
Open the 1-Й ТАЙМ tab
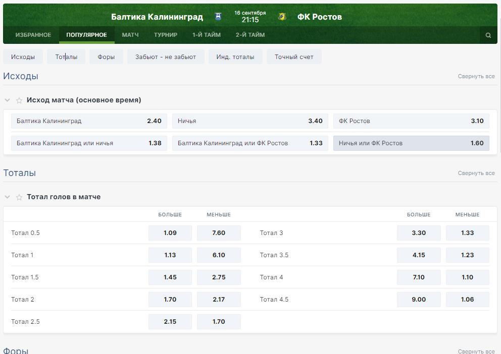tap(207, 35)
